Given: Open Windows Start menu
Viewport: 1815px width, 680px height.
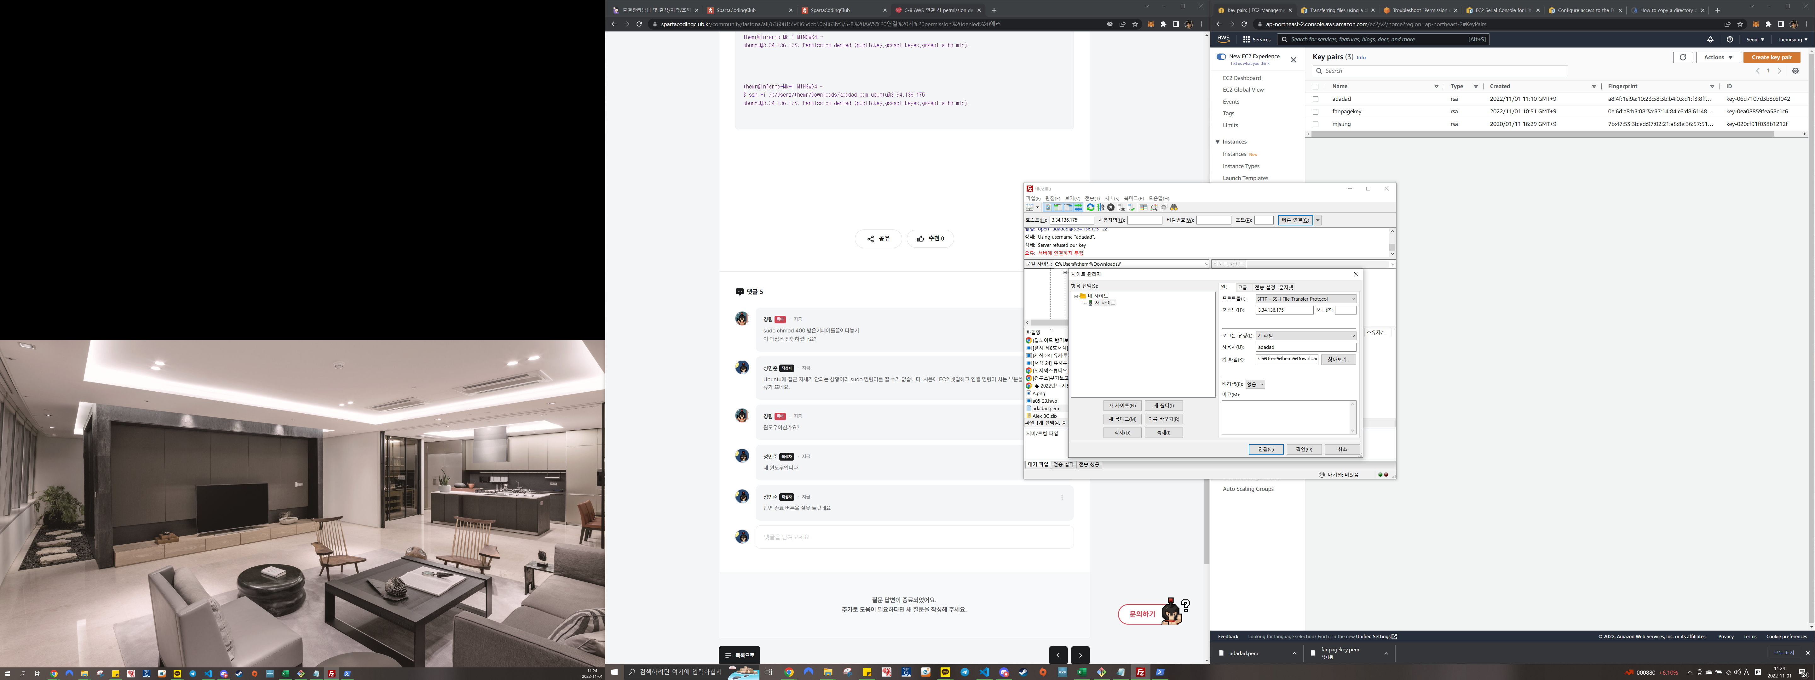Looking at the screenshot, I should (614, 672).
